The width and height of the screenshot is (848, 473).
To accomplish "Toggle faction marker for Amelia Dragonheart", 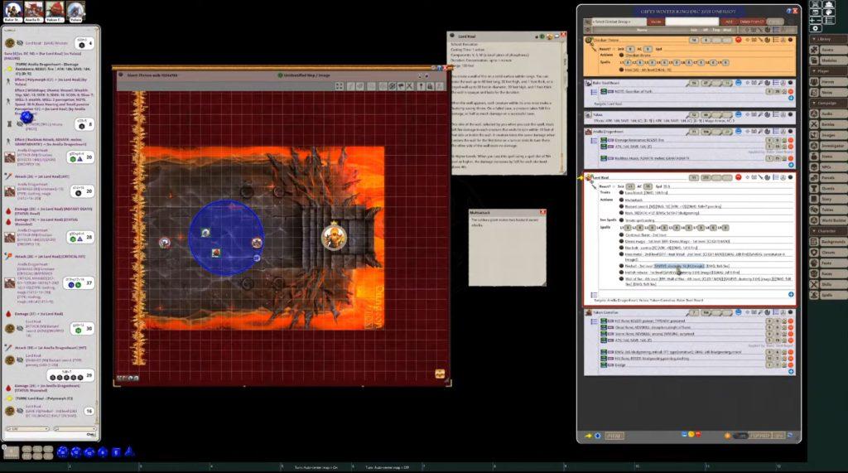I will point(738,132).
